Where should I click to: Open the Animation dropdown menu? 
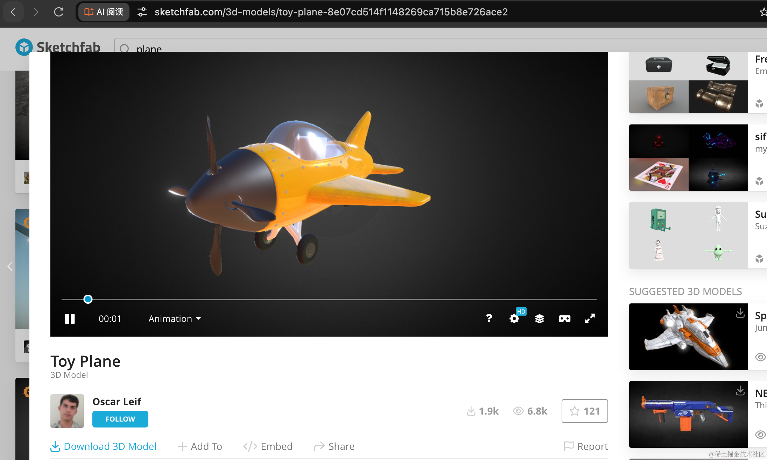coord(175,319)
